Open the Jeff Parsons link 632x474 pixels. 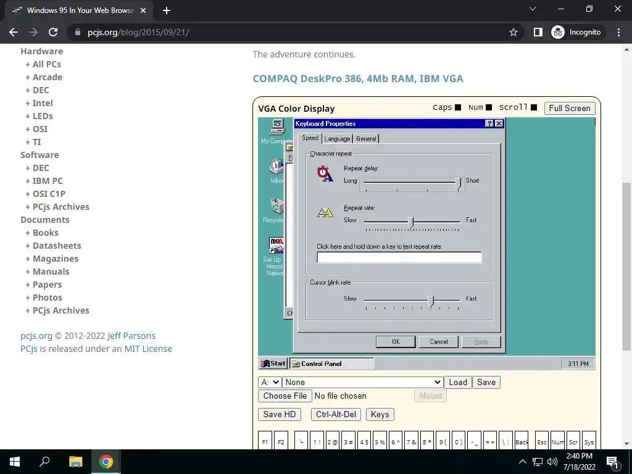click(x=131, y=336)
